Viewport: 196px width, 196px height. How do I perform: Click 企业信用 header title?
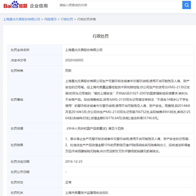point(39,6)
